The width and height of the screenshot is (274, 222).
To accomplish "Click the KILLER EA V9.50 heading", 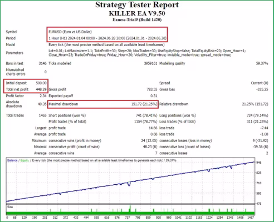I will pos(137,13).
